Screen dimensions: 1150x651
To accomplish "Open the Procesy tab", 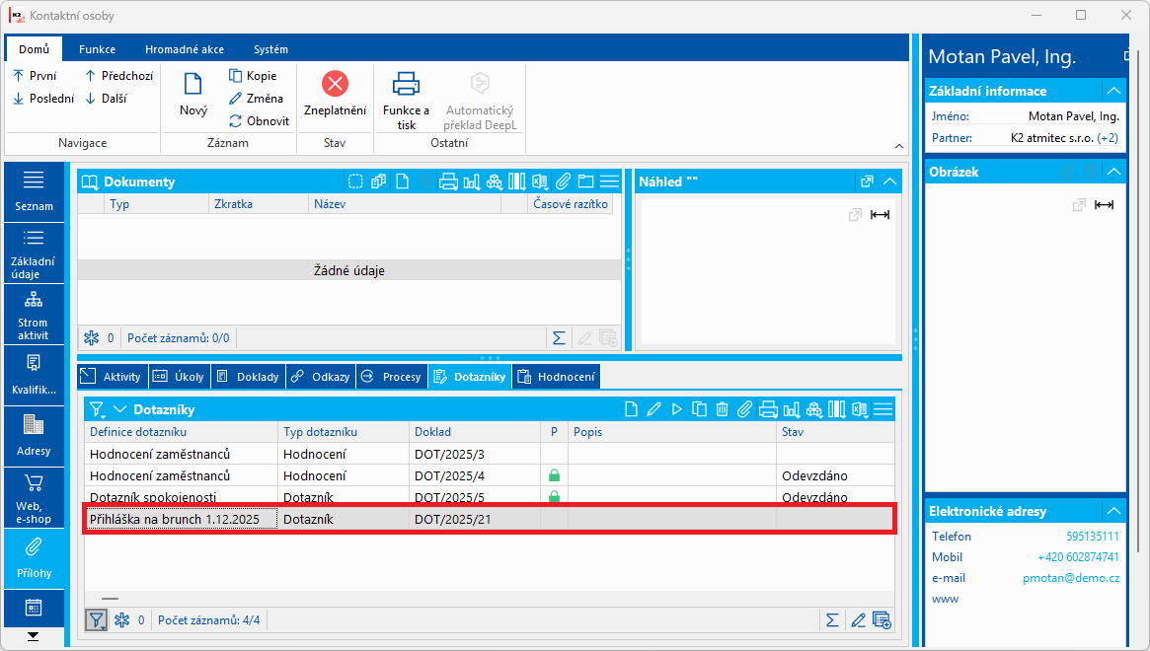I will pos(392,377).
